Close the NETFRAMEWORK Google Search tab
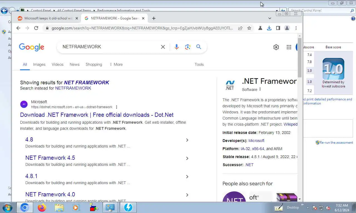 coord(143,18)
